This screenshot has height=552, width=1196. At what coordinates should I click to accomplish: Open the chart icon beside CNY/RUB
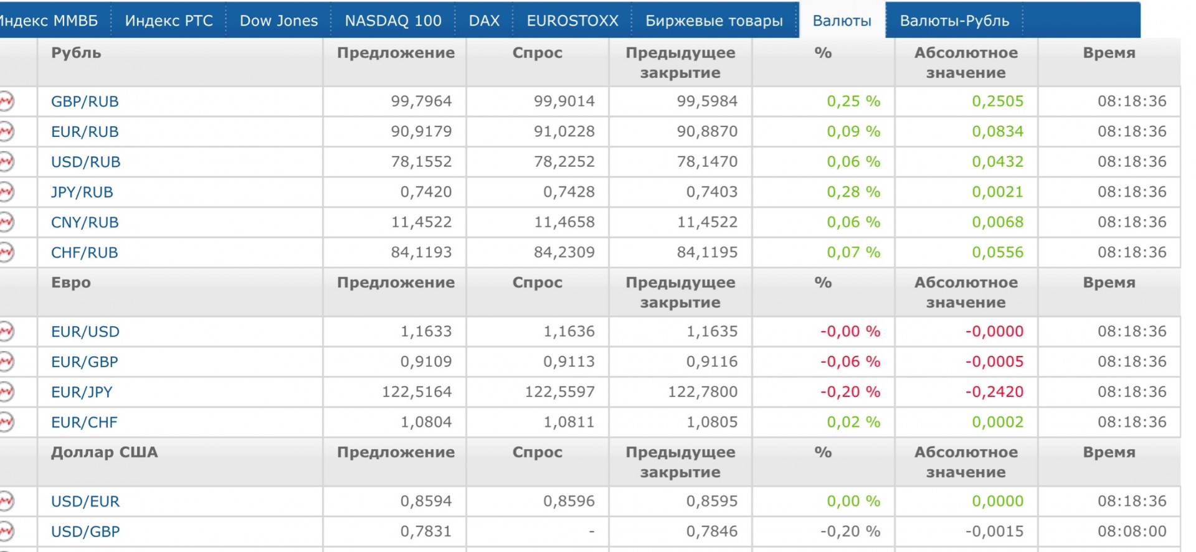6,222
